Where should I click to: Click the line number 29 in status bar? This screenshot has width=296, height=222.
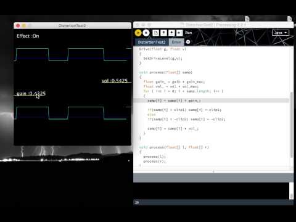137,203
